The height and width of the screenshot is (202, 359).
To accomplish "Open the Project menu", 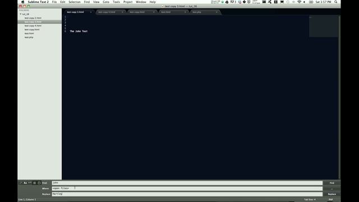I will [128, 2].
